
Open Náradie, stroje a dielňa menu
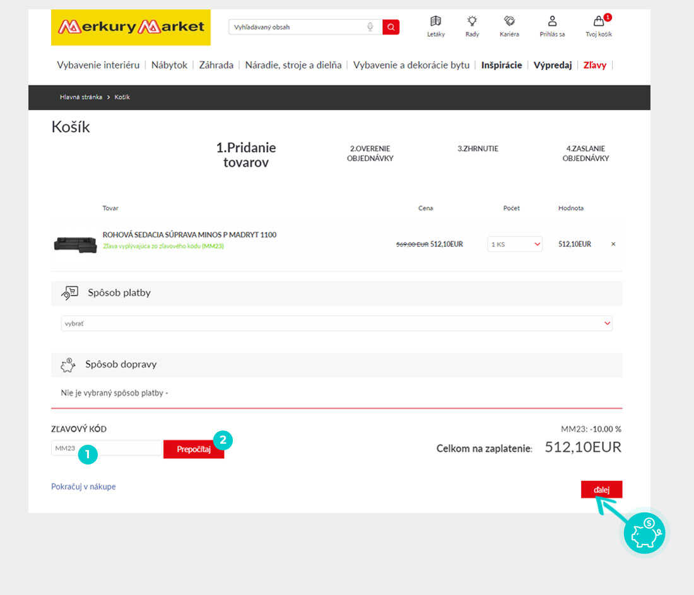[293, 65]
